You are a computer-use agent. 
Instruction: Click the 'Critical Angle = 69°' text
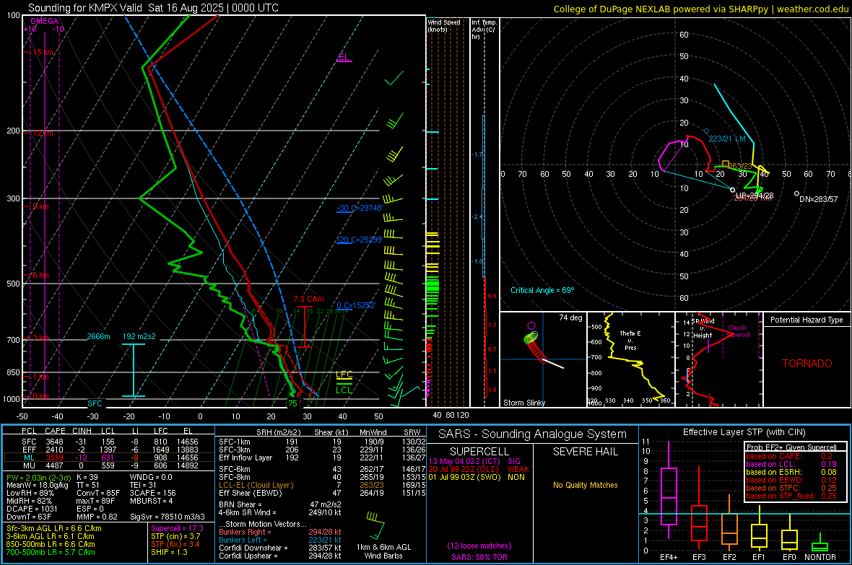(542, 290)
